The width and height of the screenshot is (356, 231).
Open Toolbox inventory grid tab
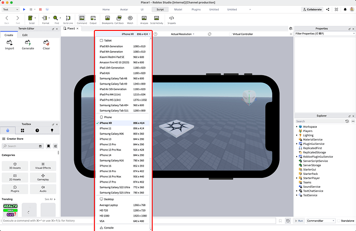click(23, 130)
